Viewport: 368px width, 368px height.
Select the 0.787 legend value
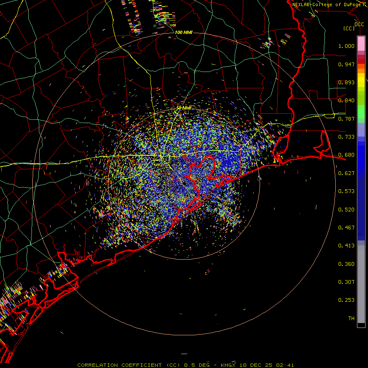[346, 119]
